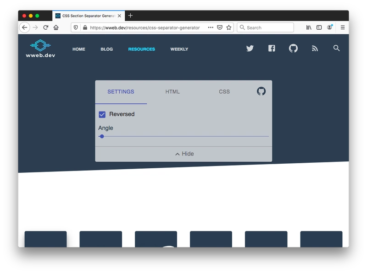
Task: Open the RESOURCES navigation link
Action: 142,49
